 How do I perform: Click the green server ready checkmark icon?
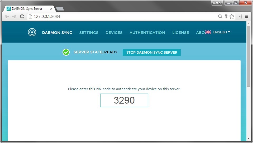click(66, 52)
